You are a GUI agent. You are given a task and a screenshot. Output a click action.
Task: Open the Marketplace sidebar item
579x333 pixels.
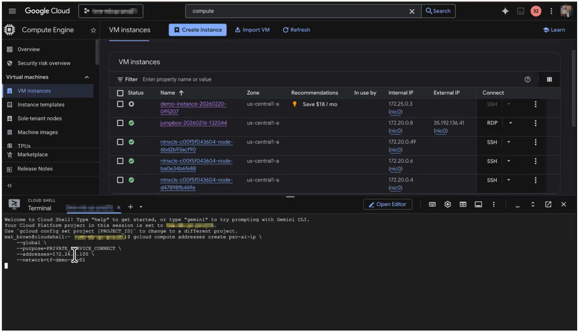[33, 155]
